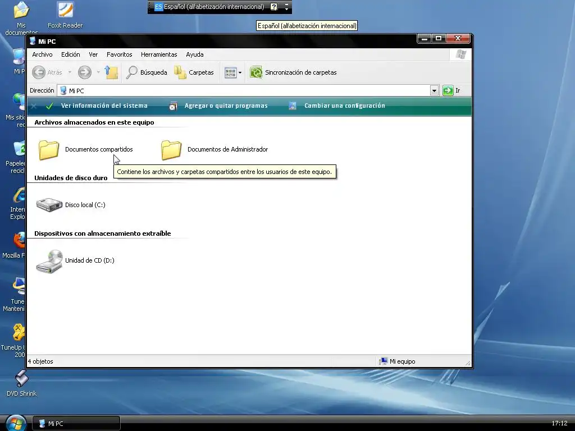Screen dimensions: 575x431
Task: Go back with the Atrás button
Action: [x=47, y=72]
